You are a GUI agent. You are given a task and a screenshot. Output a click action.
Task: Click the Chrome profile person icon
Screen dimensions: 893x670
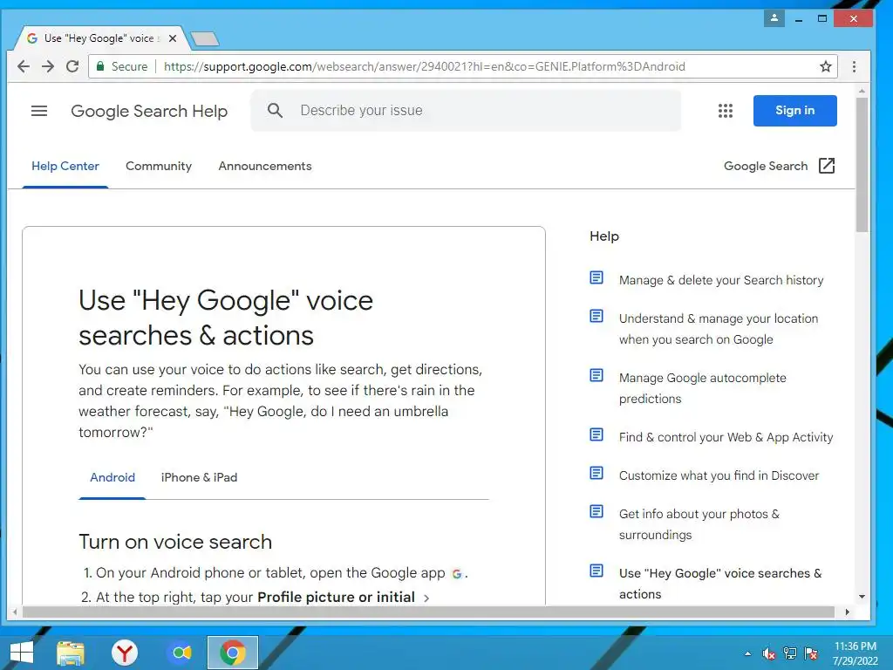(x=774, y=18)
